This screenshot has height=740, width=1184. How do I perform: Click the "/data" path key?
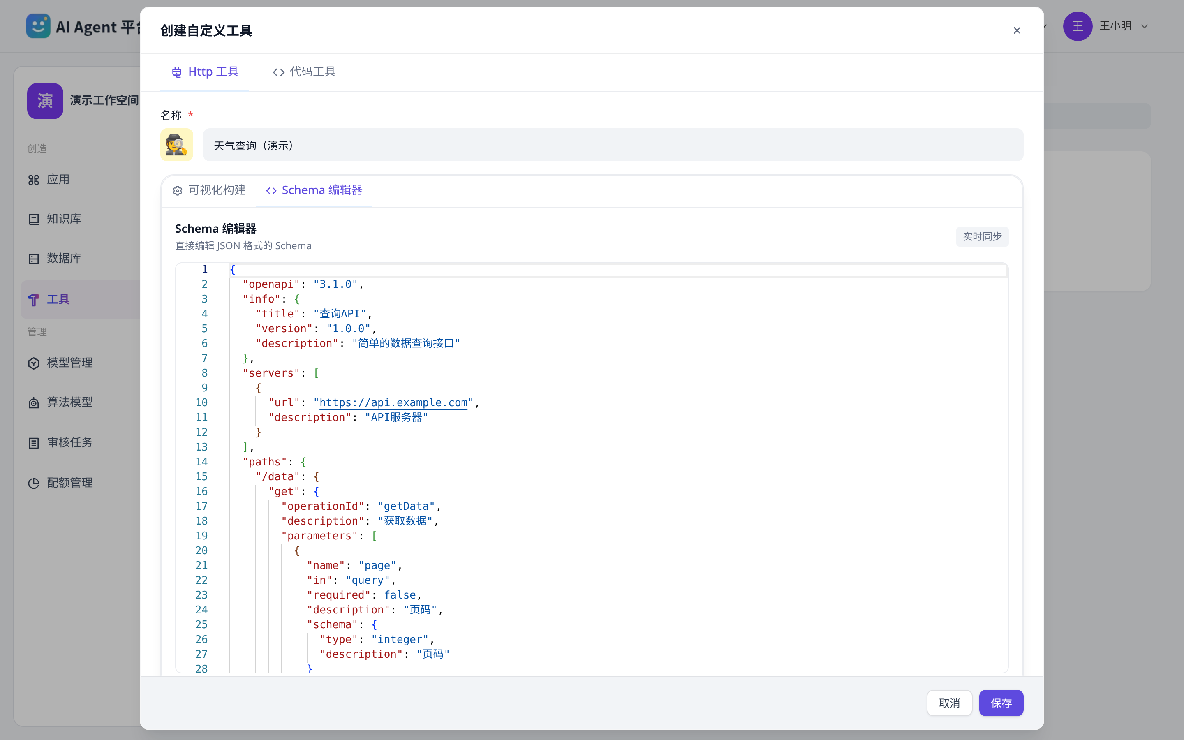277,476
